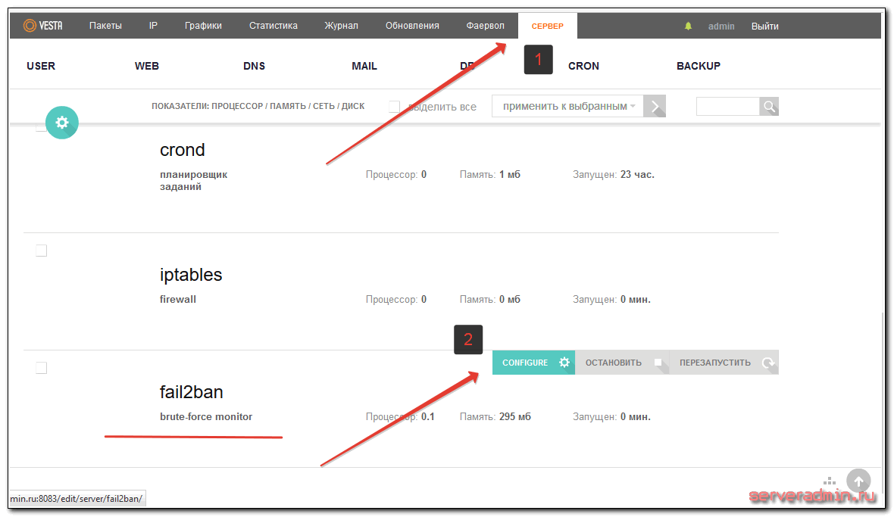Viewport: 894px width, 517px height.
Task: Click the restart icon for fail2ban
Action: [x=768, y=363]
